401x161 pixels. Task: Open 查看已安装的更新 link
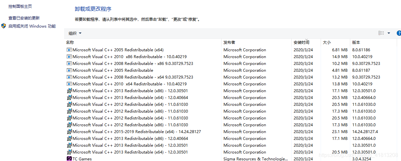click(24, 18)
